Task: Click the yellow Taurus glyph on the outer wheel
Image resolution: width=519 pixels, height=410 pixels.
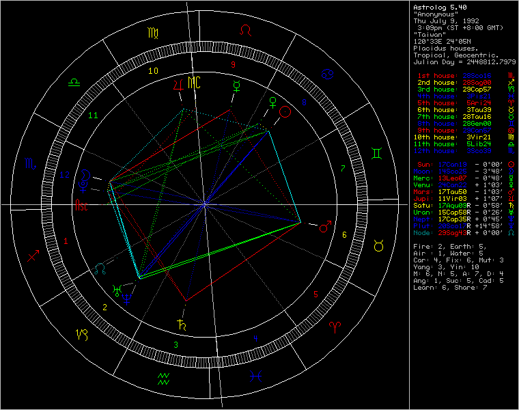Action: point(378,245)
